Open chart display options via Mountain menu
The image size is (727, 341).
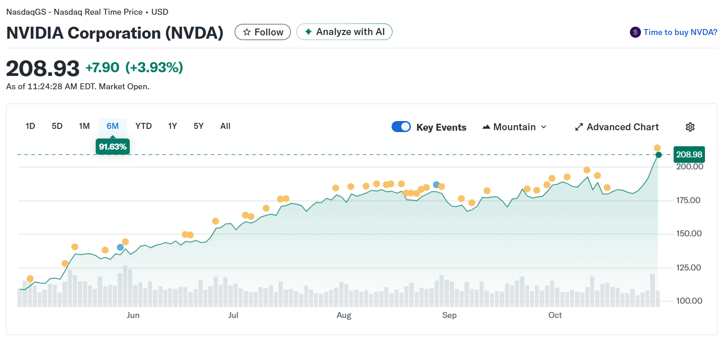pos(514,127)
